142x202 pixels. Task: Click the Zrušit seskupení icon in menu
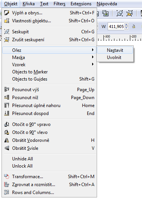(6, 40)
